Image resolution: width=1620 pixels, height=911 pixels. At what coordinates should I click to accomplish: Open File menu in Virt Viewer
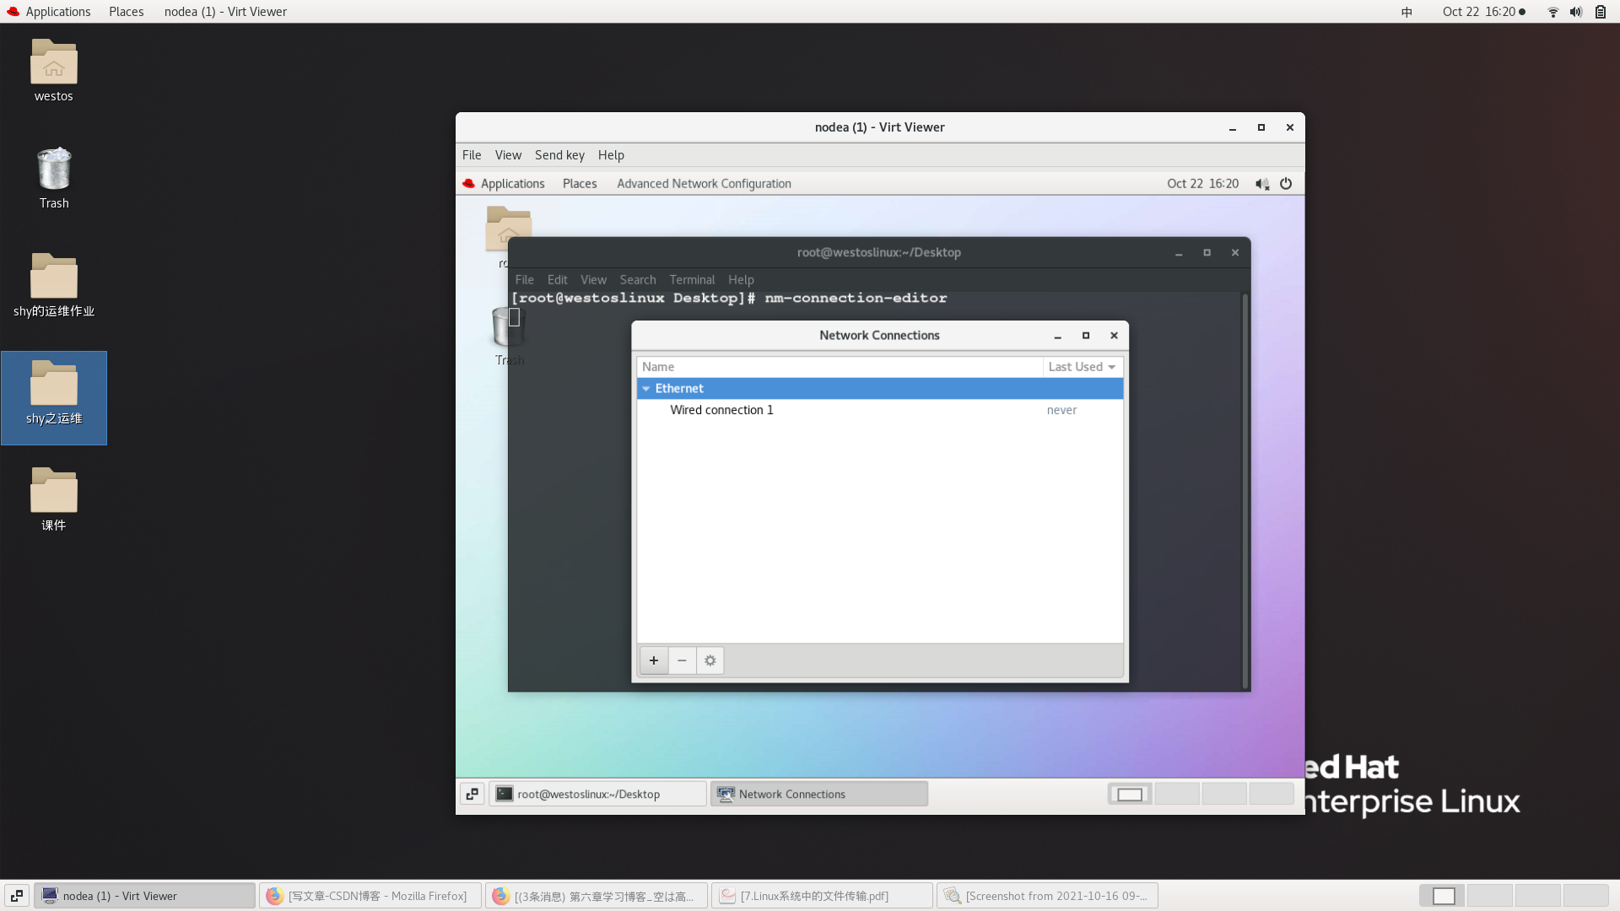472,155
